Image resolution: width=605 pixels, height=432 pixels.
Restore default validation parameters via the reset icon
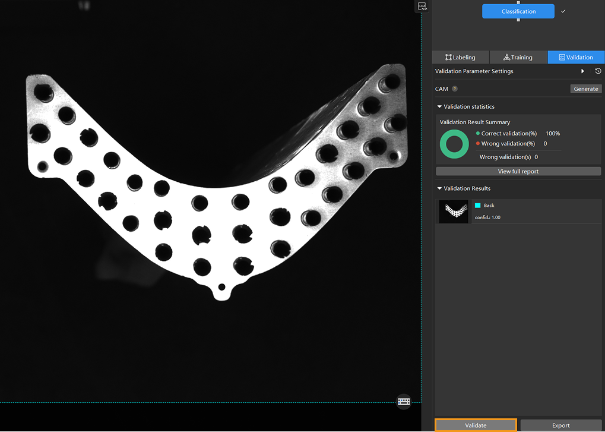coord(598,71)
